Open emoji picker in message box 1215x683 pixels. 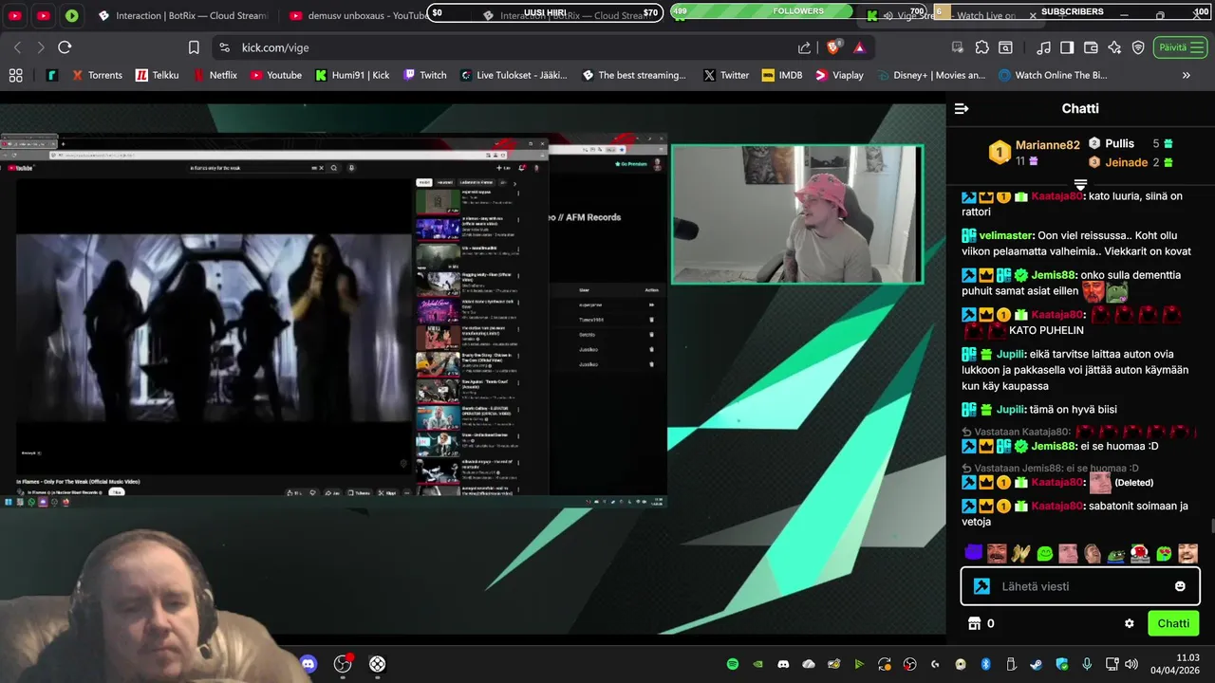[x=1180, y=586]
